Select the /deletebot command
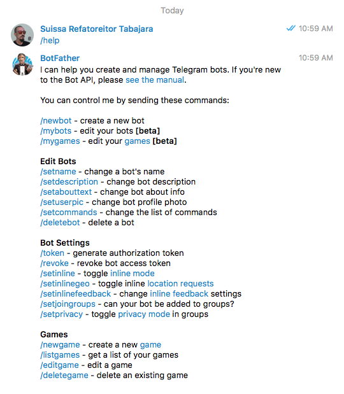 [x=60, y=222]
